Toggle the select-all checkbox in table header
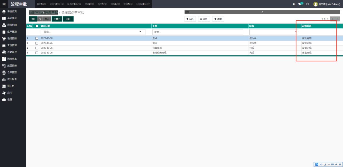Viewport: 343px width, 167px height. tap(37, 26)
